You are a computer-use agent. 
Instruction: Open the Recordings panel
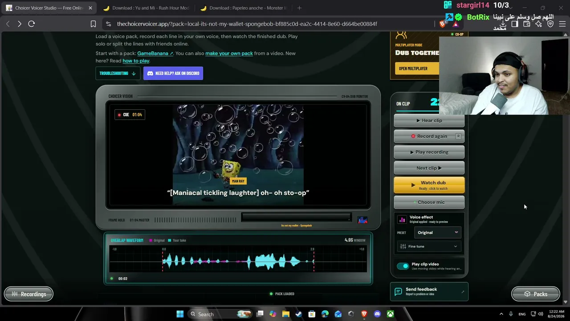[x=28, y=294]
